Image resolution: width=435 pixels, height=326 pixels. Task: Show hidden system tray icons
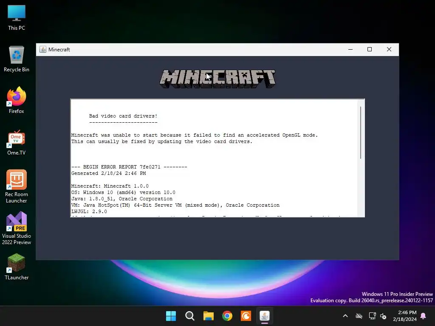pos(345,316)
